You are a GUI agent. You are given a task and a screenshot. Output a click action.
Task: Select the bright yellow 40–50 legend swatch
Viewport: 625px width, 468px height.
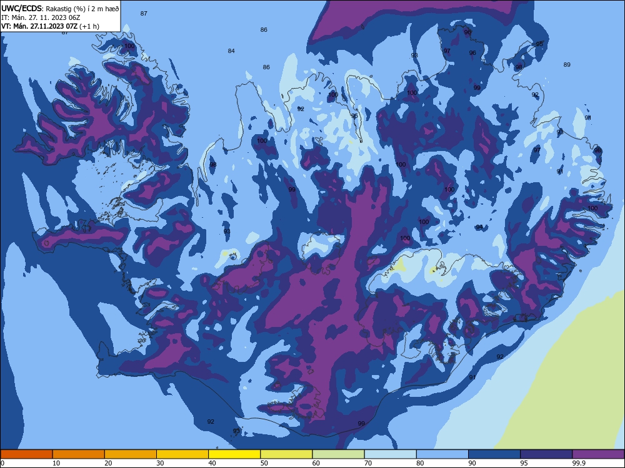pyautogui.click(x=234, y=454)
